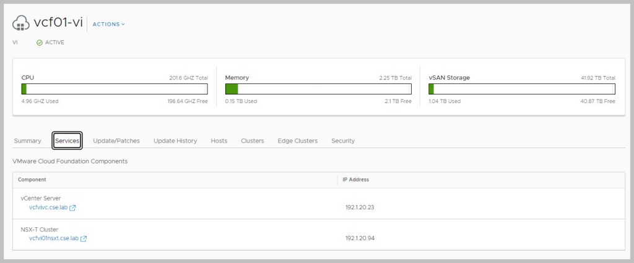The image size is (634, 263).
Task: Open the Edge Clusters tab
Action: 298,141
